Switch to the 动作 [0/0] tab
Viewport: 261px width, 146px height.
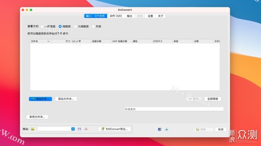[116, 16]
